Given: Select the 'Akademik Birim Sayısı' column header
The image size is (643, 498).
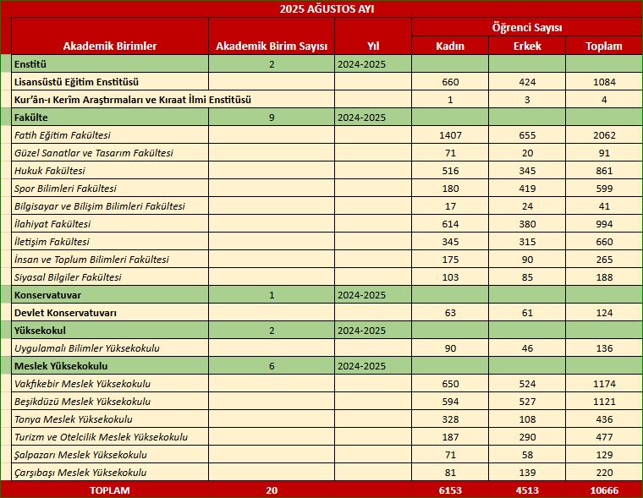Looking at the screenshot, I should point(272,47).
